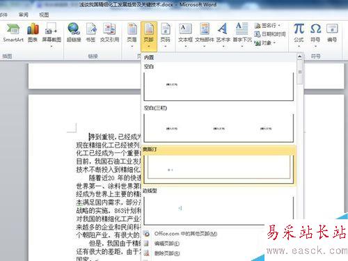Expand the drop cap dropdown arrow

click(242, 47)
